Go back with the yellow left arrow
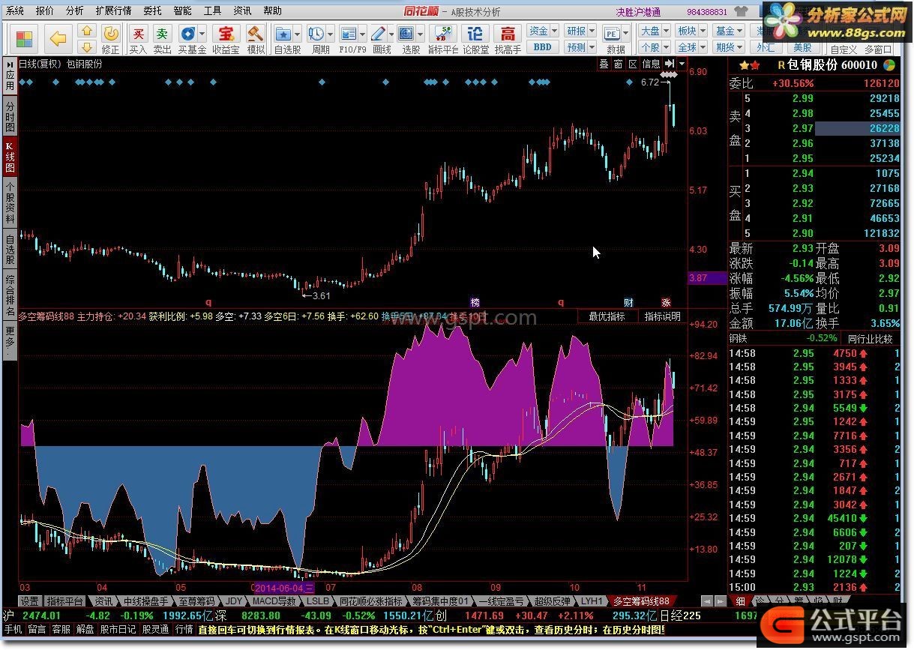 point(58,38)
